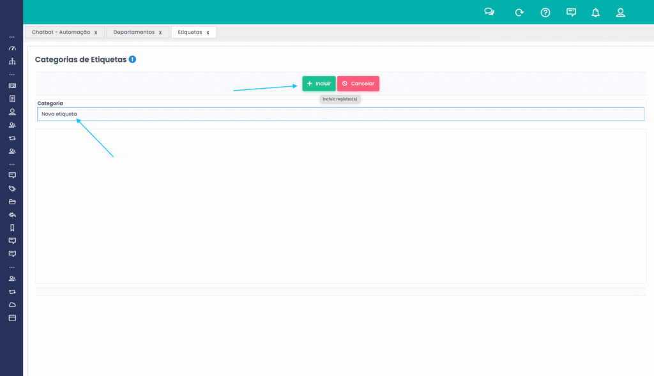The width and height of the screenshot is (654, 376).
Task: Open the folder icon in the sidebar
Action: 11,202
